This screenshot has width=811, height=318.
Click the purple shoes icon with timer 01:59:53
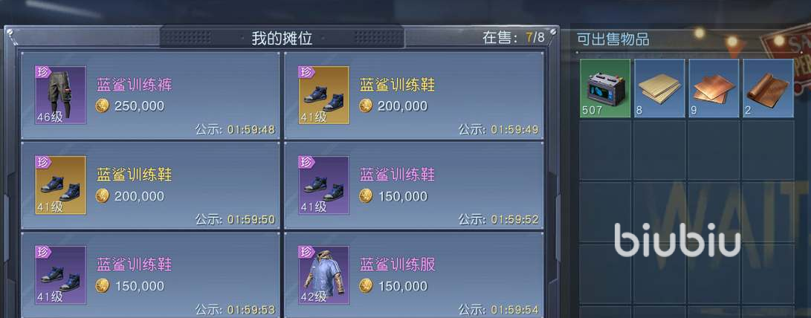pyautogui.click(x=60, y=275)
